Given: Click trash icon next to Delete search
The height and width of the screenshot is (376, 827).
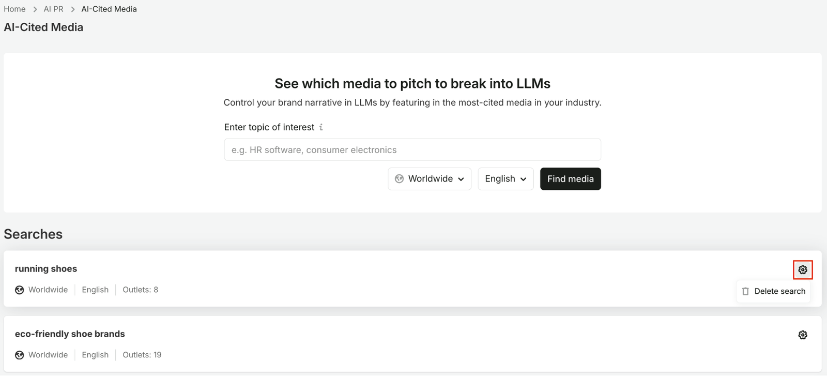Looking at the screenshot, I should pyautogui.click(x=745, y=292).
